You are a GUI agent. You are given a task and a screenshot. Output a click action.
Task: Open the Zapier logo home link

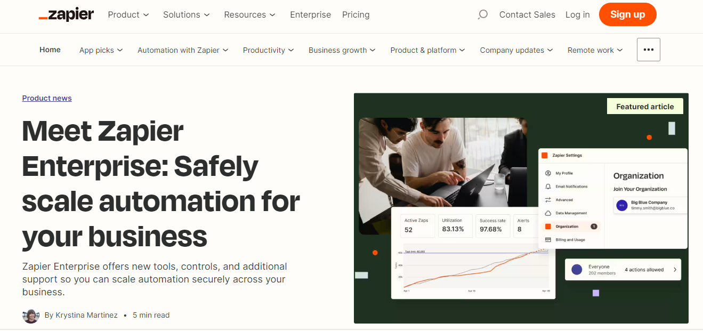[x=66, y=15]
